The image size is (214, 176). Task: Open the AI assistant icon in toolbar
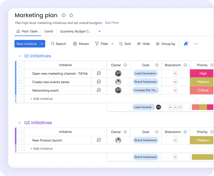[186, 44]
